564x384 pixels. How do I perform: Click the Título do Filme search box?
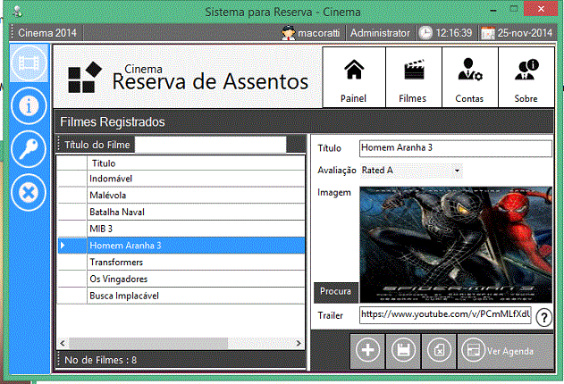point(210,145)
